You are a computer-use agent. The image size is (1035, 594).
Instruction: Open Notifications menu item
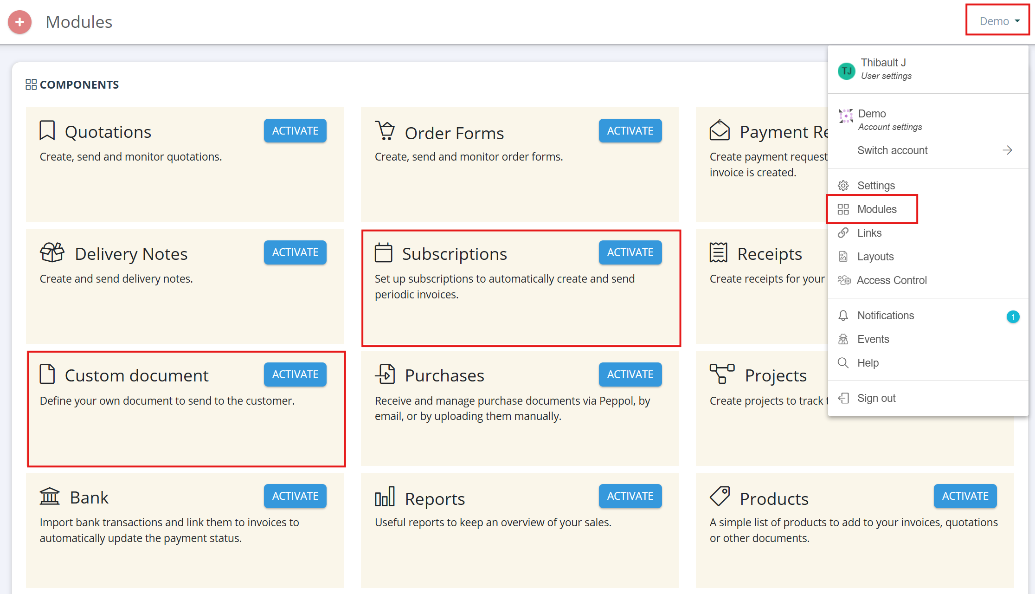click(928, 316)
